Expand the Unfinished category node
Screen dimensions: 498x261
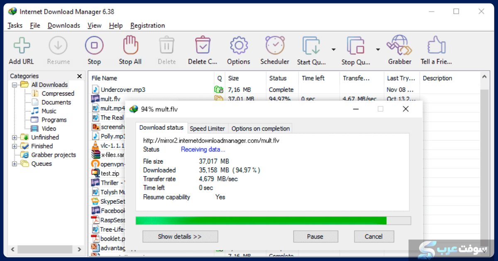pos(15,137)
